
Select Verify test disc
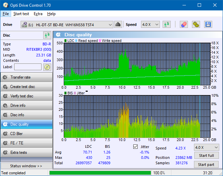coord(27,96)
